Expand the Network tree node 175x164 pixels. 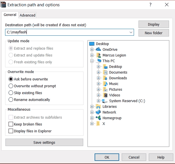tap(92, 112)
